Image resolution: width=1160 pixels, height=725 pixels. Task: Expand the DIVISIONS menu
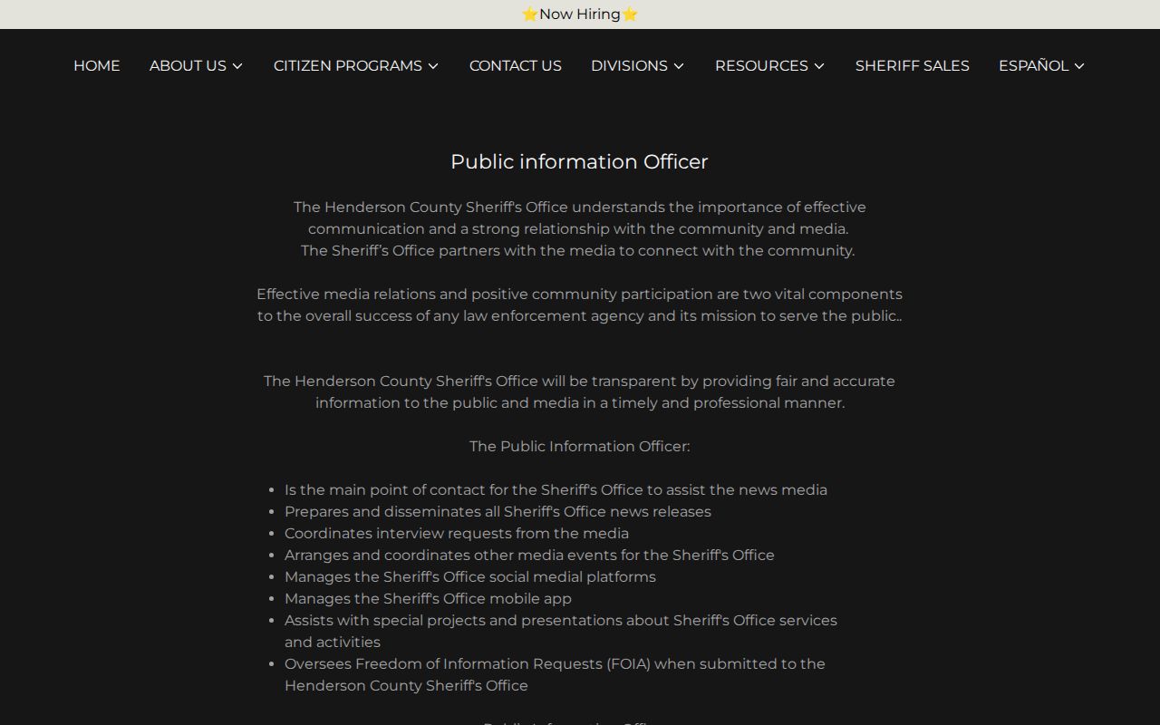[x=638, y=65]
